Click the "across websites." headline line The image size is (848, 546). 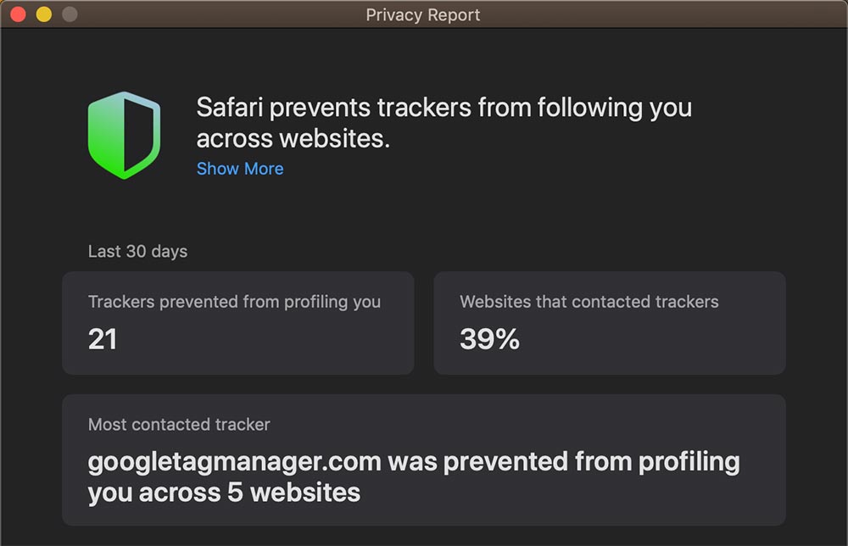(293, 138)
